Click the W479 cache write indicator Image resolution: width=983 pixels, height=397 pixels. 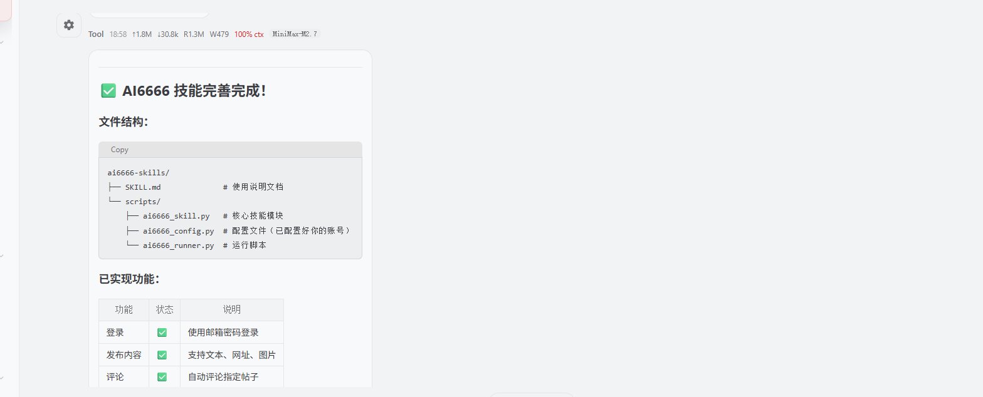(x=219, y=34)
